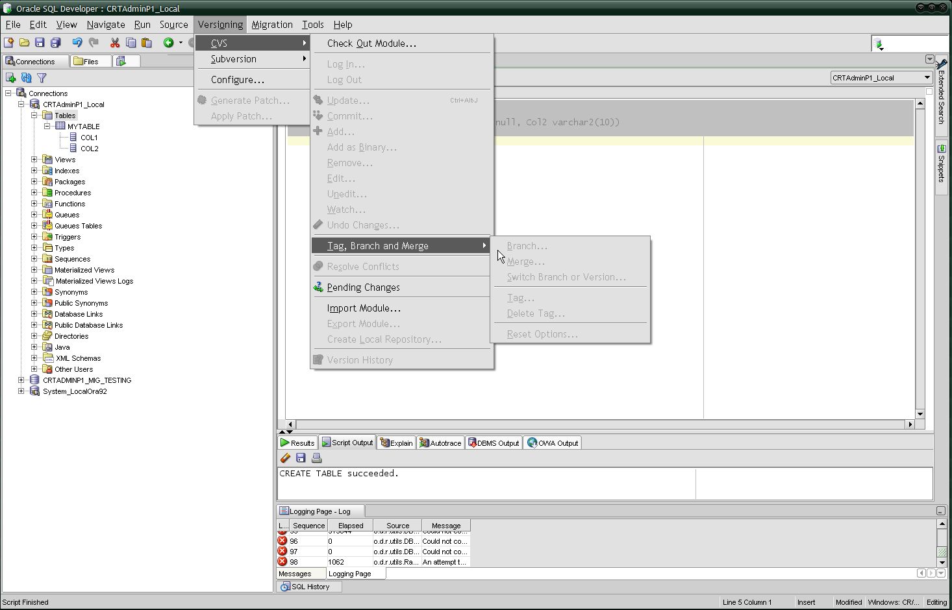Click the error icon on log row 96
Screen dimensions: 952x610
[x=282, y=541]
